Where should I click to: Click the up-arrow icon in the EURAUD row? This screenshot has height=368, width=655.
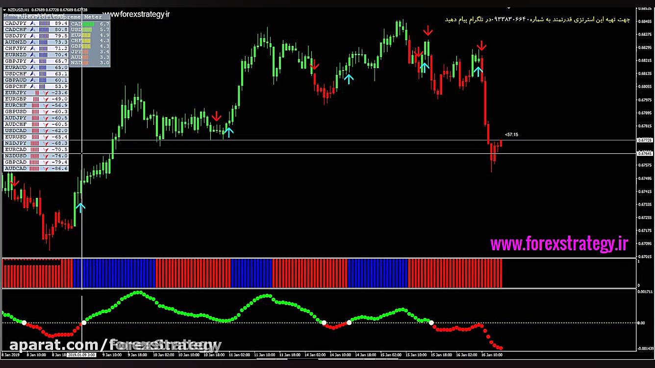point(33,68)
